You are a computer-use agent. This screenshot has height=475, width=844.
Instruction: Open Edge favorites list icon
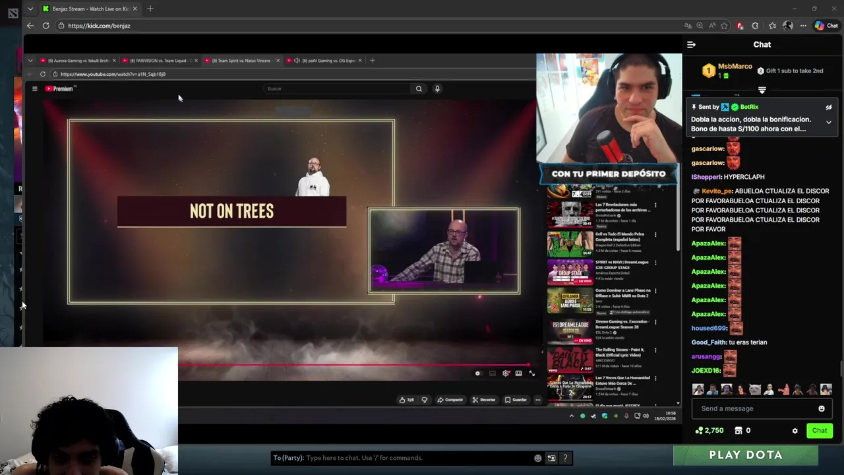(772, 26)
